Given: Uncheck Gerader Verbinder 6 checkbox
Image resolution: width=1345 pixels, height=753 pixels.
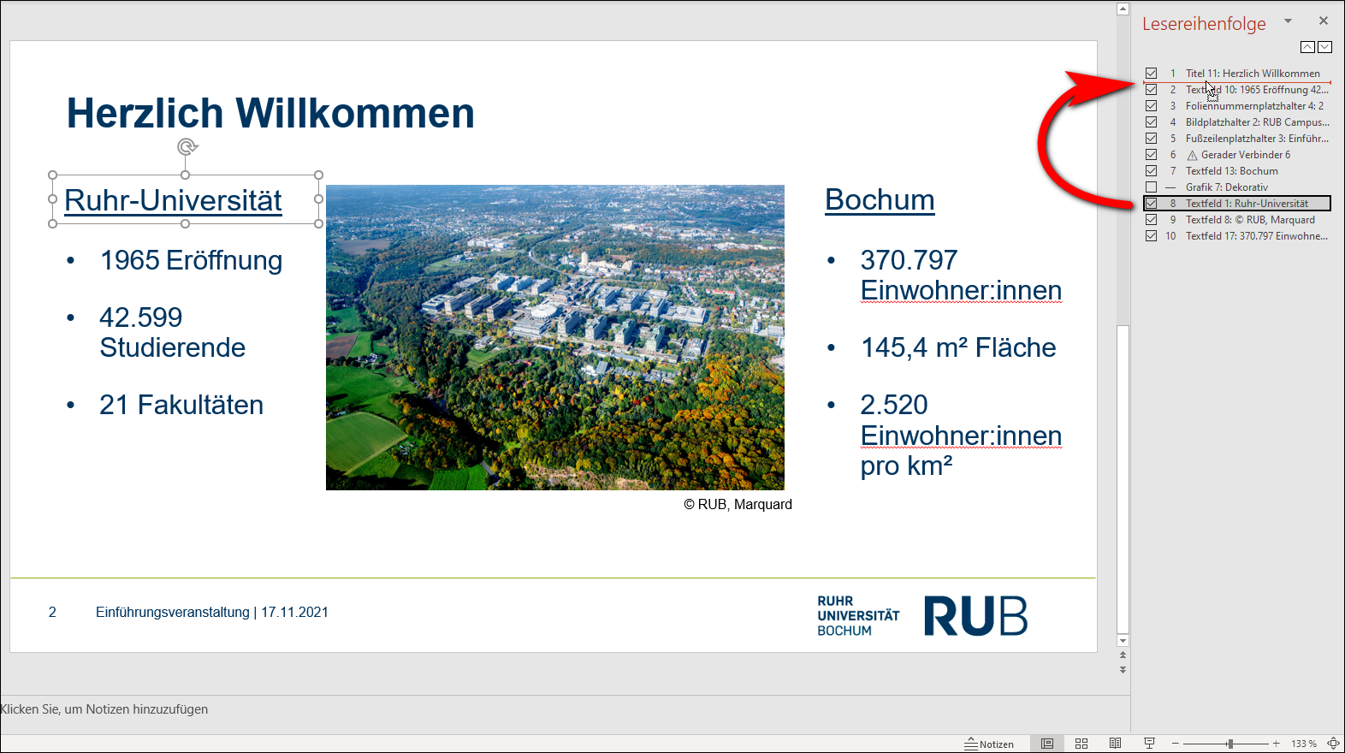Looking at the screenshot, I should (x=1151, y=155).
